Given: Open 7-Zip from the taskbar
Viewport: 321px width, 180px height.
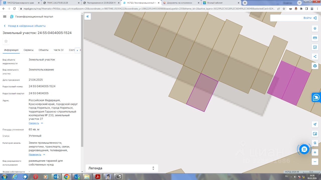Looking at the screenshot, I should [x=118, y=177].
